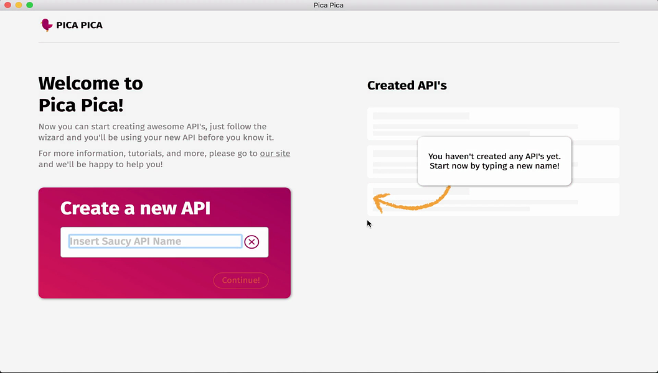Viewport: 658px width, 373px height.
Task: Open the "our site" link
Action: point(275,154)
